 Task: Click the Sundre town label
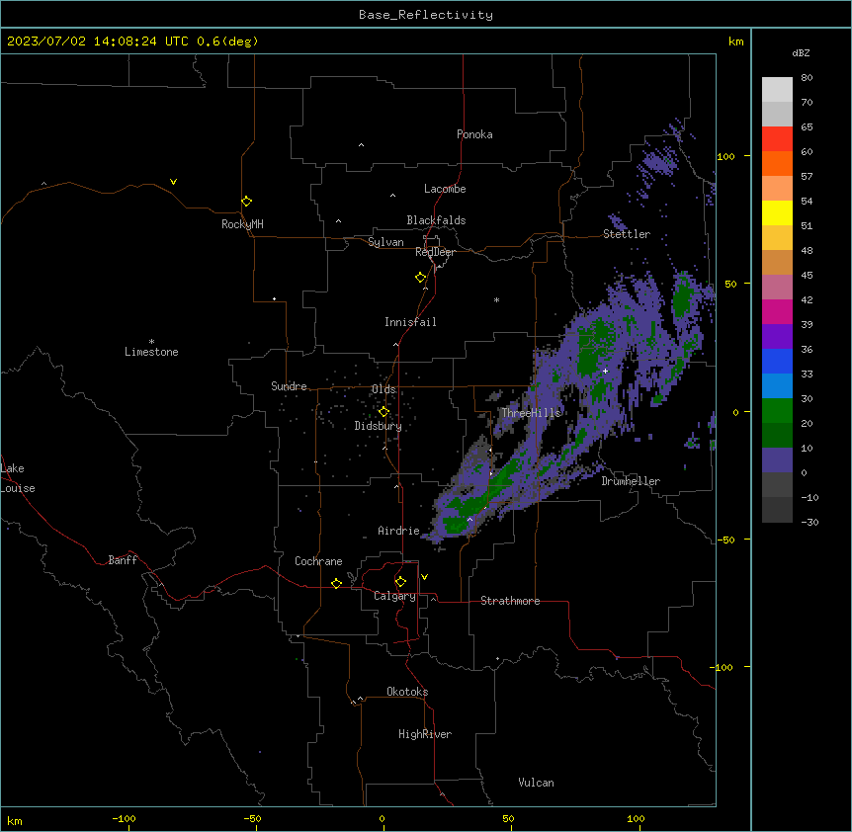tap(289, 386)
